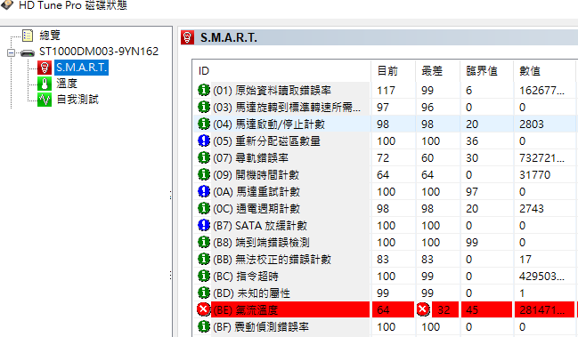The width and height of the screenshot is (578, 337).
Task: Select (BB) 無法校正的錯誤計數 row label
Action: coord(272,260)
